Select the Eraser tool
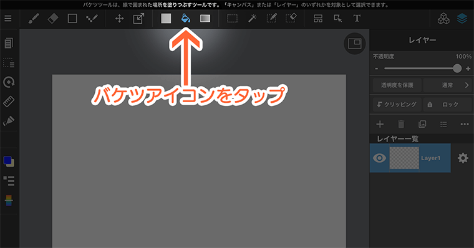 [53, 19]
